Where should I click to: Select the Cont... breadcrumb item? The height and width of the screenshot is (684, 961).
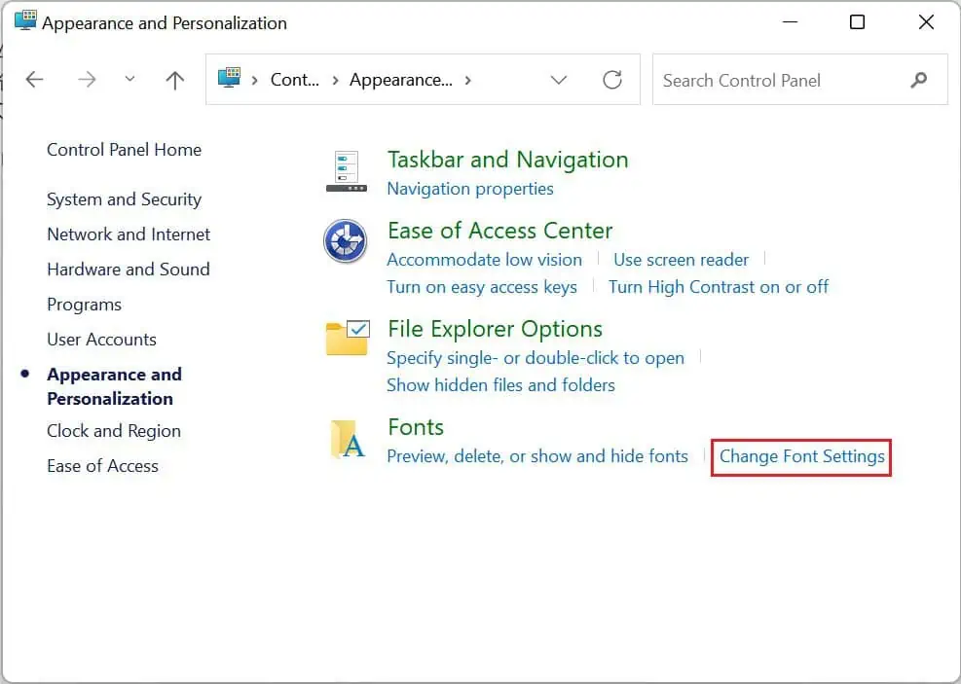tap(295, 80)
